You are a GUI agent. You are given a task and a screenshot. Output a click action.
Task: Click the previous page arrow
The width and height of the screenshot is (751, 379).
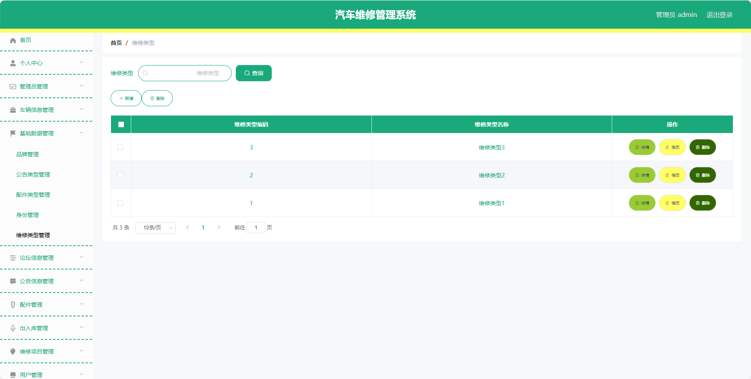tap(188, 227)
